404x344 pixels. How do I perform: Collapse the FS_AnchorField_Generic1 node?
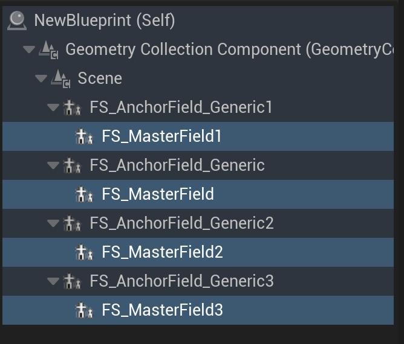click(x=53, y=107)
